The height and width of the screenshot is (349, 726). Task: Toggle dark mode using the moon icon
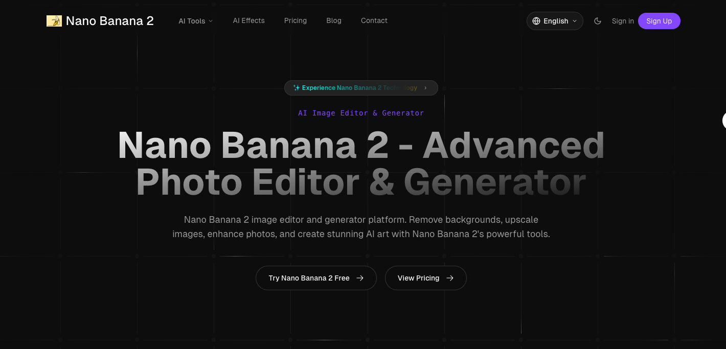[x=598, y=21]
